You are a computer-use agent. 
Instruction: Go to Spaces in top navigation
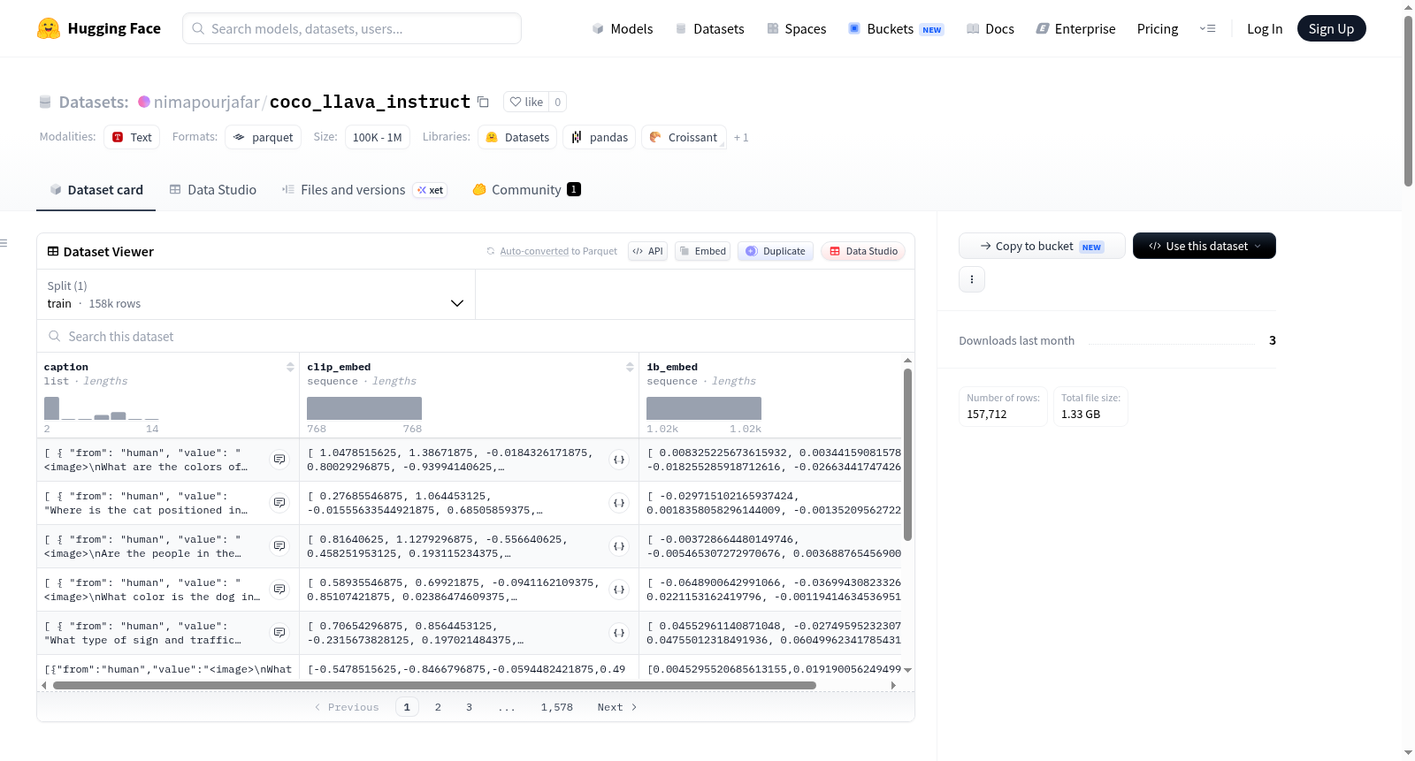click(x=797, y=28)
